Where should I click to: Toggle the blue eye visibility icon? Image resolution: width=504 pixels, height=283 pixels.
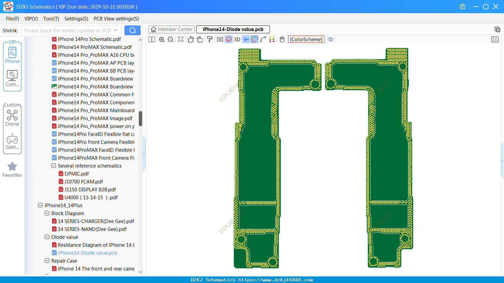click(x=331, y=40)
